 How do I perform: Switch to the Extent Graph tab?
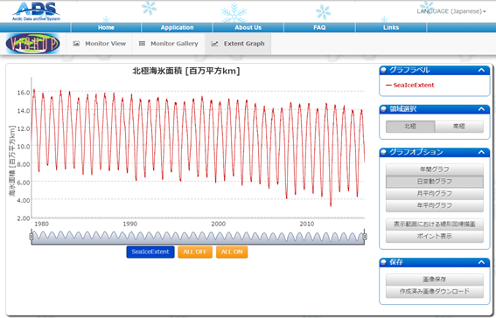pyautogui.click(x=238, y=44)
